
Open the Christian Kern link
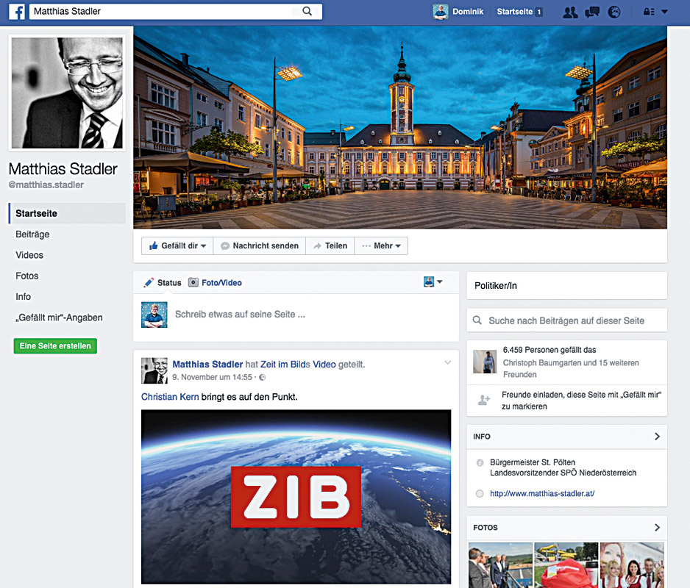click(170, 397)
